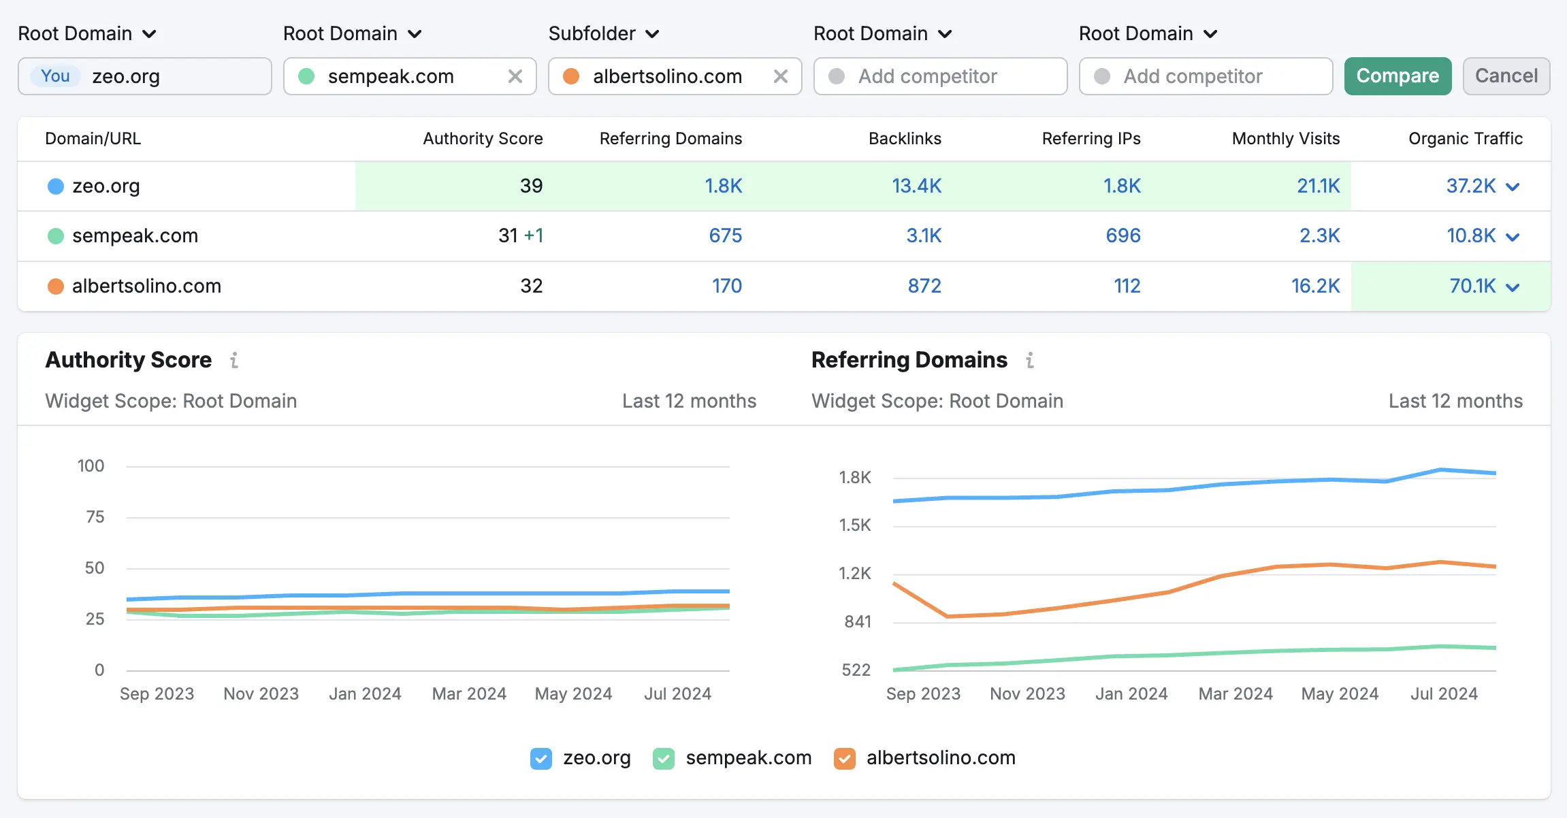The width and height of the screenshot is (1567, 818).
Task: Open Referring Domains info icon
Action: pos(1030,360)
